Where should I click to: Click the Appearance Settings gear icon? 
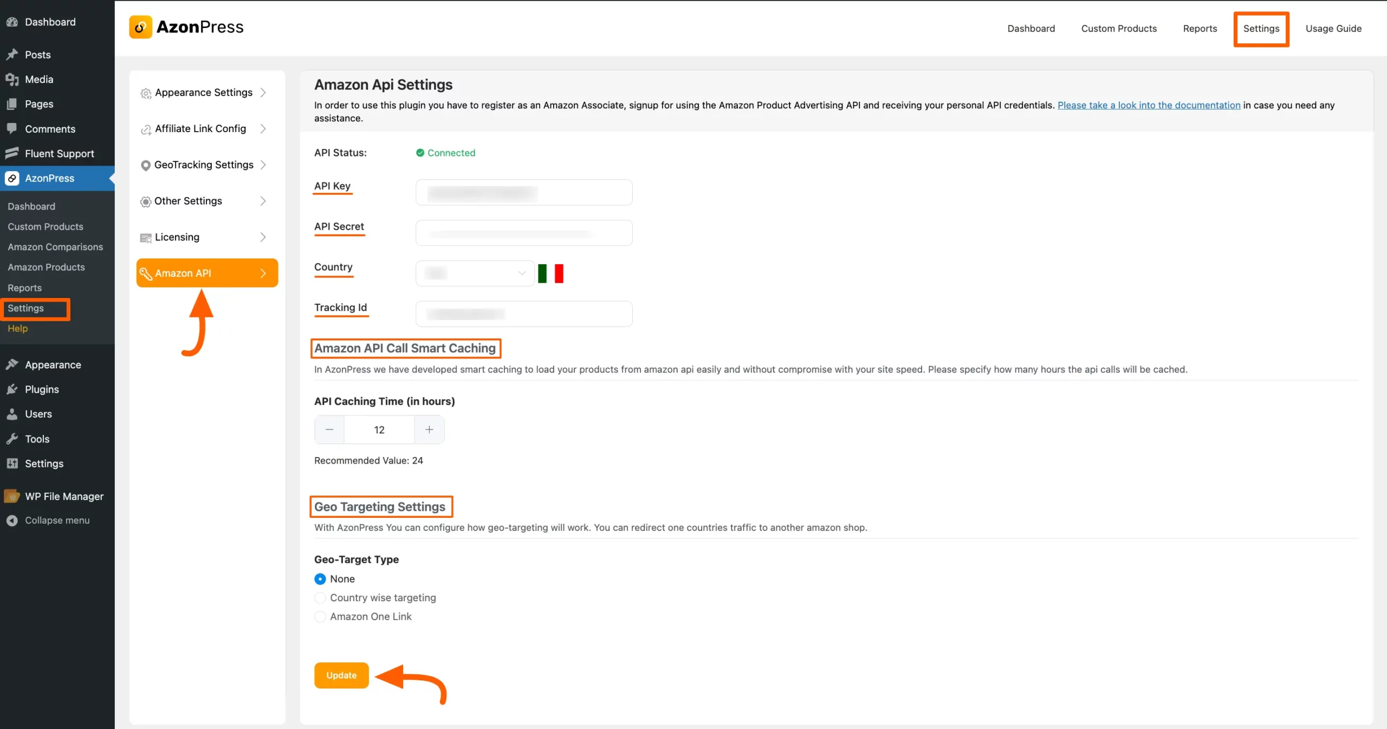tap(146, 93)
